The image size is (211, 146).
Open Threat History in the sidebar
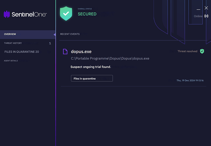[x=28, y=43]
